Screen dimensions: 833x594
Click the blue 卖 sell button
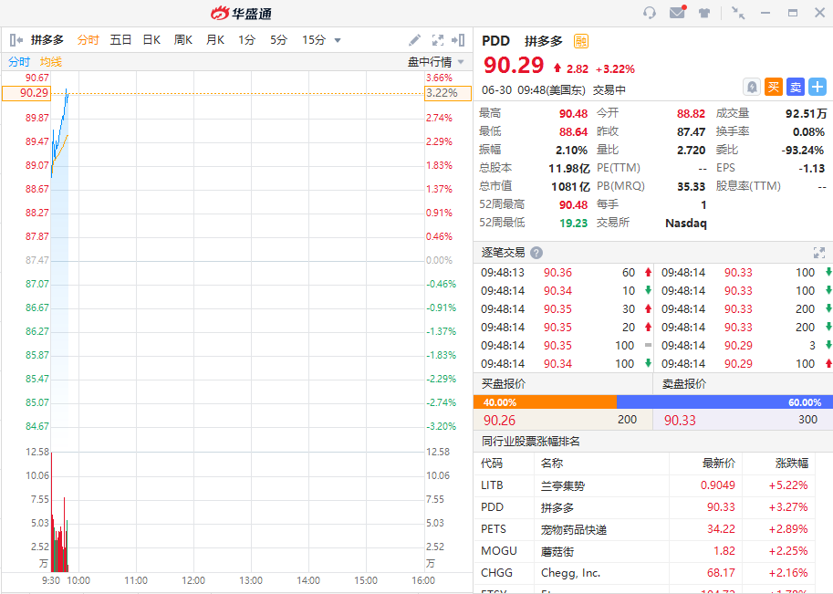(796, 87)
